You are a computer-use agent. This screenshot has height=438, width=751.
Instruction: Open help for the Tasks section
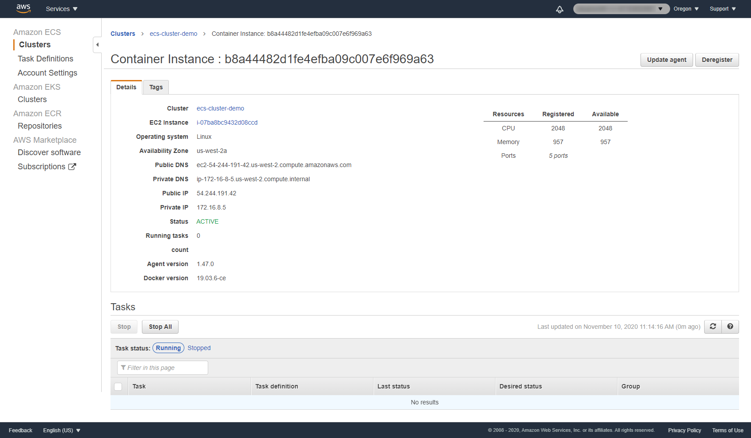(x=730, y=327)
